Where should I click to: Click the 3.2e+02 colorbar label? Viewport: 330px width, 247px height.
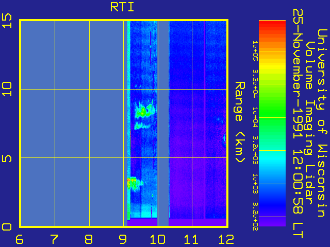click(x=255, y=217)
